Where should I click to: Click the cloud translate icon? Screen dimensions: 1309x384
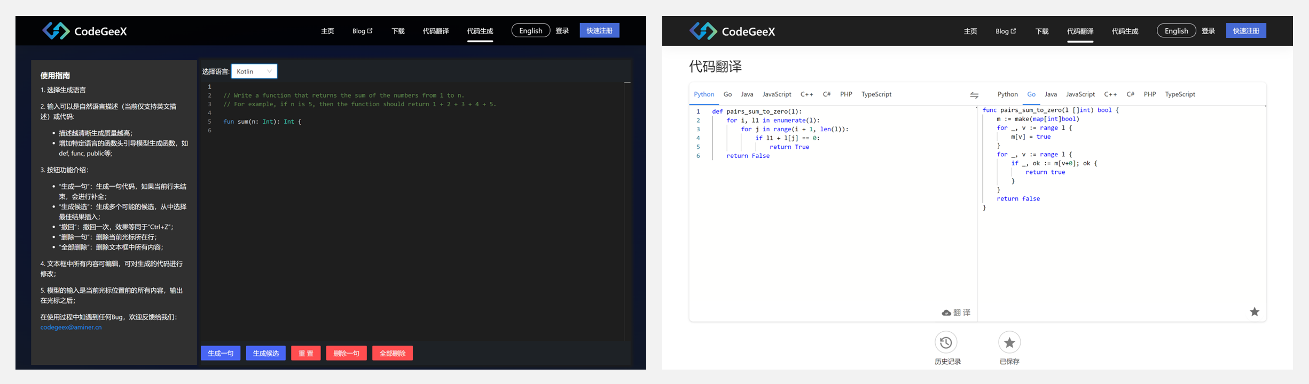[946, 313]
